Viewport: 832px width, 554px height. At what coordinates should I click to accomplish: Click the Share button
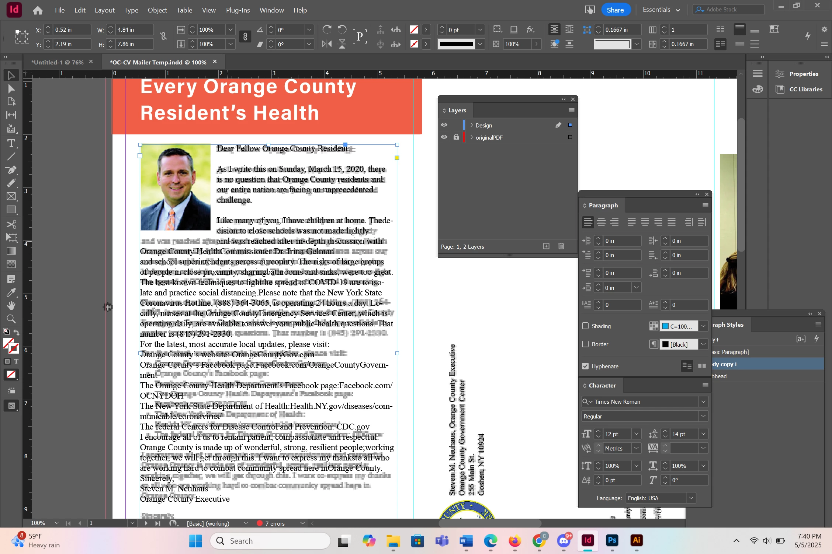coord(615,10)
